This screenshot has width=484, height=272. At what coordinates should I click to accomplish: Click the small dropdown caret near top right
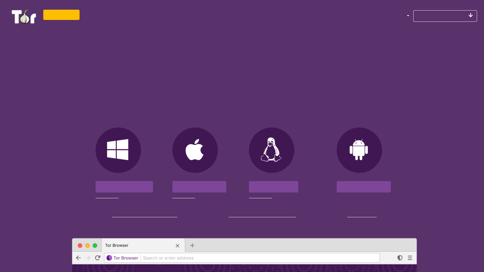click(x=408, y=16)
